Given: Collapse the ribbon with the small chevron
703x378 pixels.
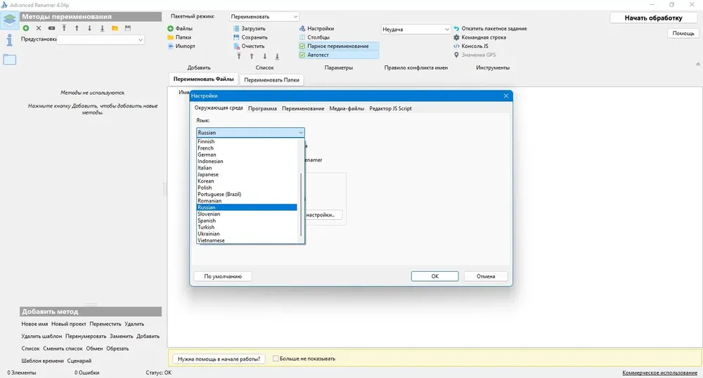Looking at the screenshot, I should coord(697,65).
